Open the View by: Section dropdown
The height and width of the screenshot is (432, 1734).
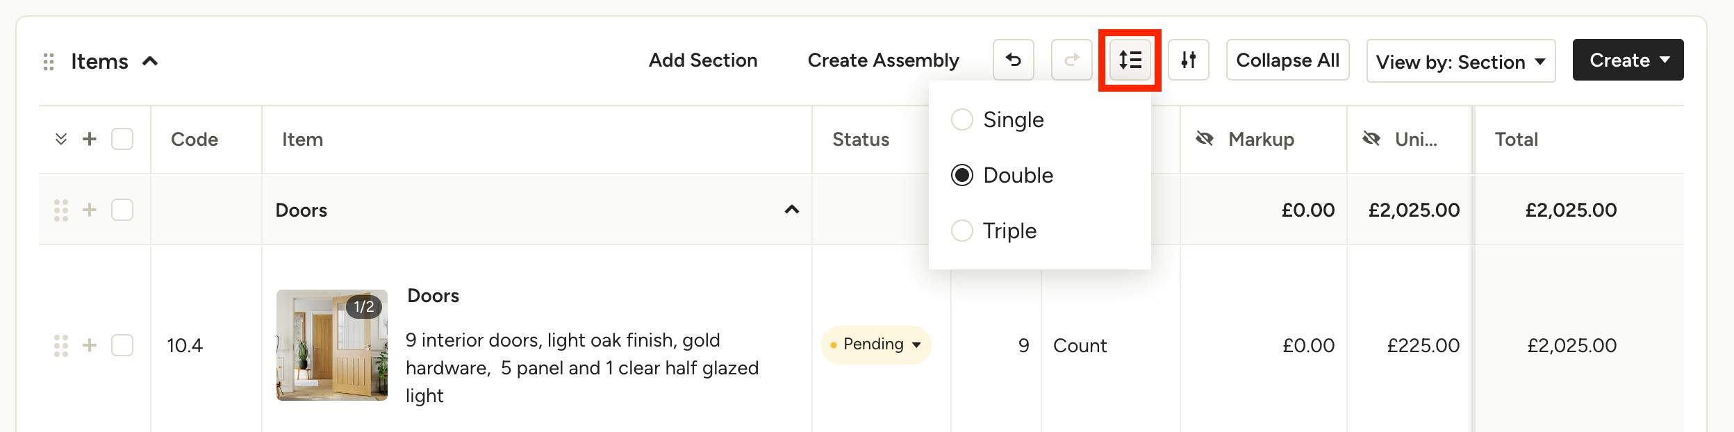click(x=1460, y=61)
